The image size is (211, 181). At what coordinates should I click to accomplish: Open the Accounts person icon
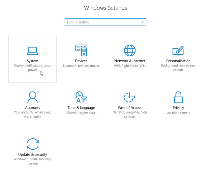(x=32, y=97)
